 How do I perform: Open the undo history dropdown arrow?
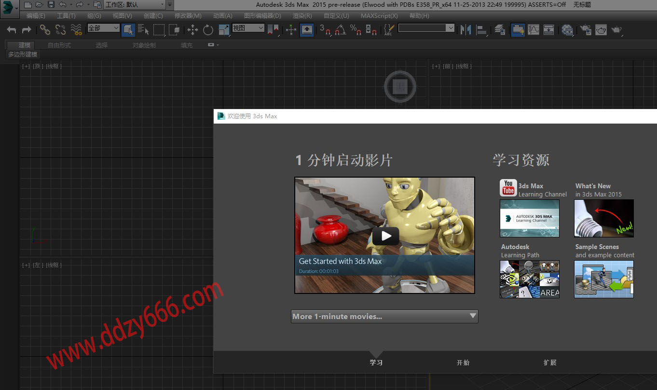click(71, 5)
